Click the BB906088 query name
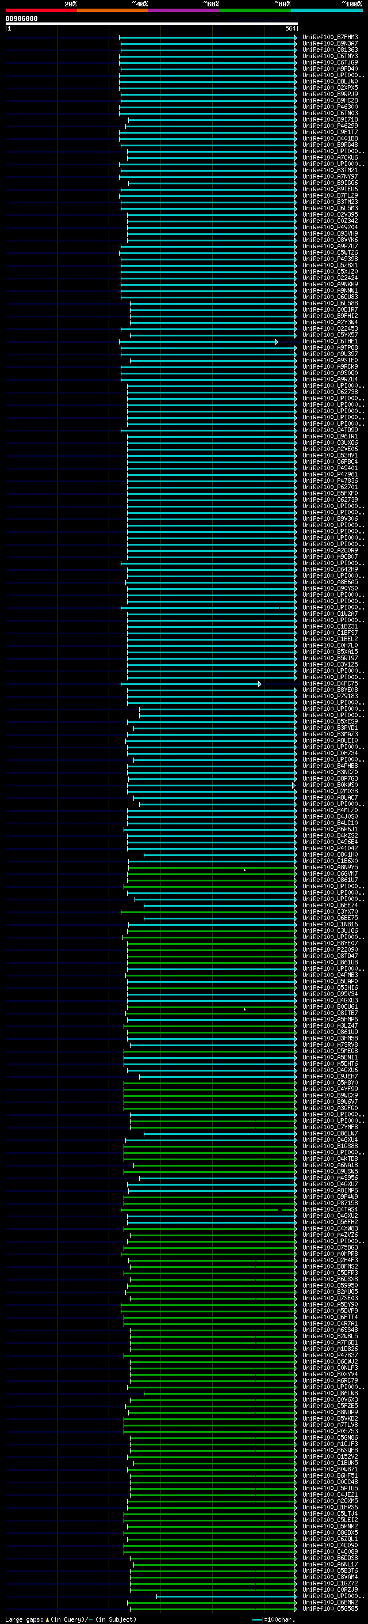This screenshot has height=1624, width=368. (x=21, y=18)
